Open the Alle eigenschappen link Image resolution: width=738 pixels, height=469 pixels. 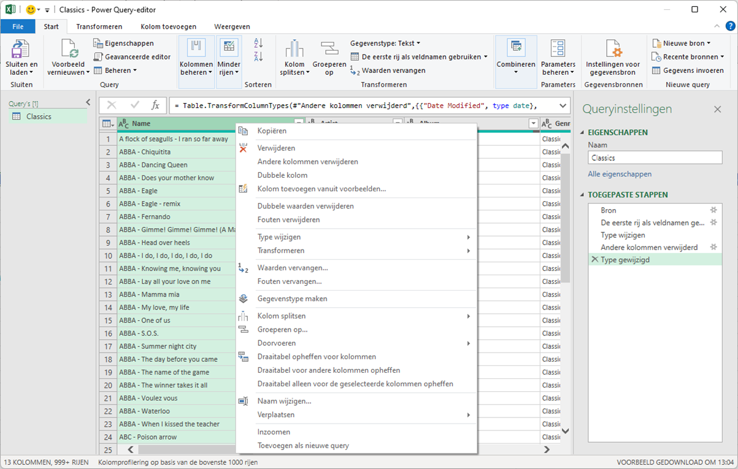pyautogui.click(x=620, y=174)
